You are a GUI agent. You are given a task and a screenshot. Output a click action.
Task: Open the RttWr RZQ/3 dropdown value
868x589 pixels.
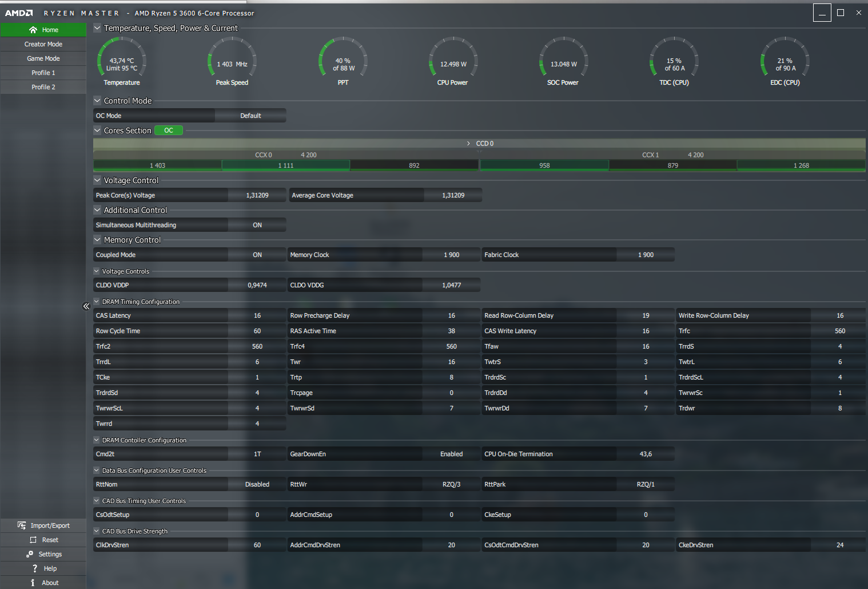[451, 484]
